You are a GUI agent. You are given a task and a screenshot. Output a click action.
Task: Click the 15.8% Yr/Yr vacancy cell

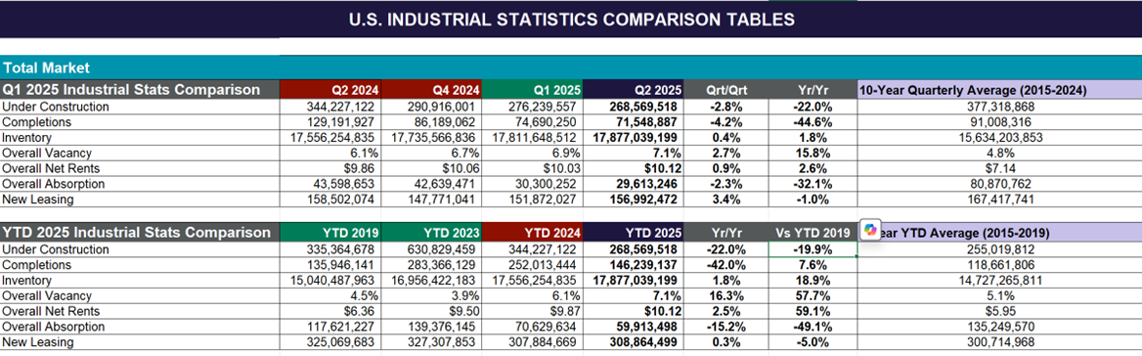point(813,153)
